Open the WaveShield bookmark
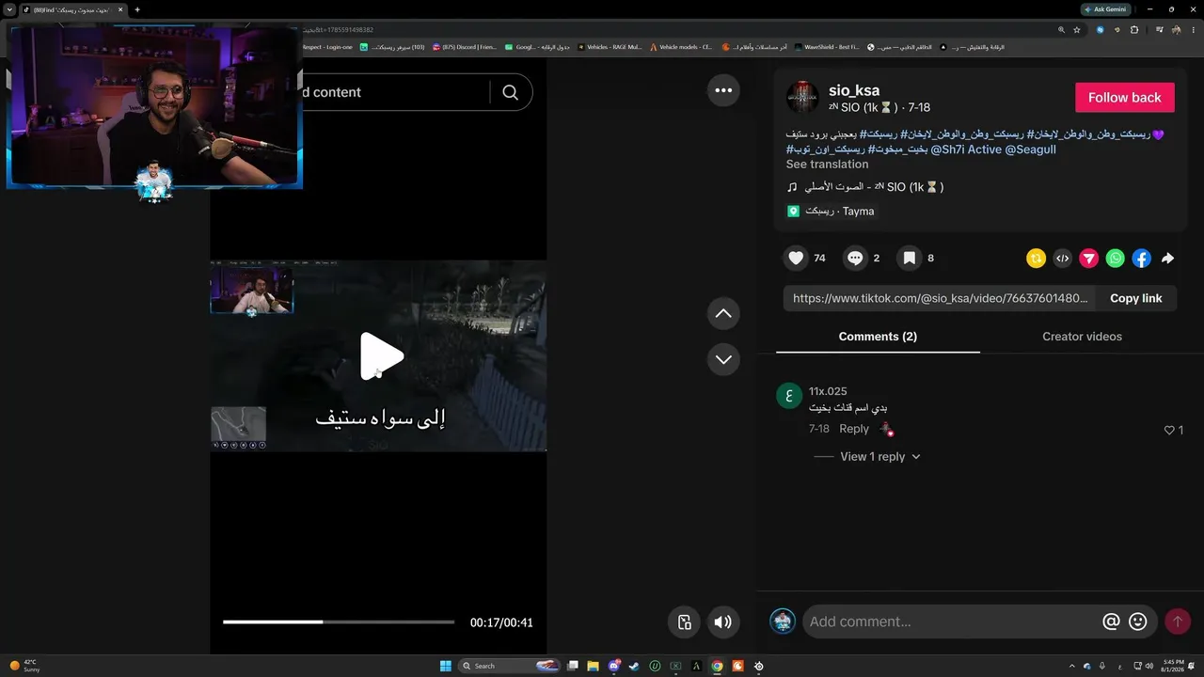This screenshot has height=677, width=1204. [x=827, y=47]
